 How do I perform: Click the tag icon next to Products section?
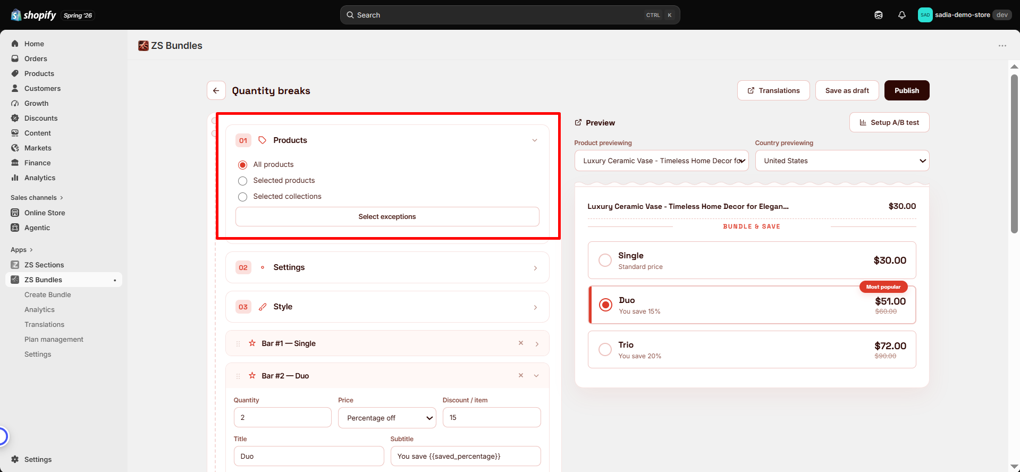point(262,140)
